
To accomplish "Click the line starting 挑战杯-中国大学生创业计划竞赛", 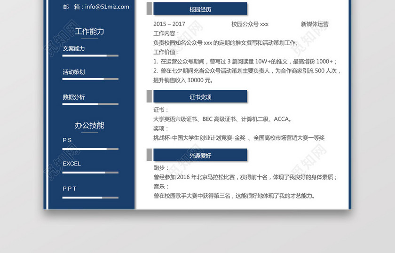I will coord(239,138).
